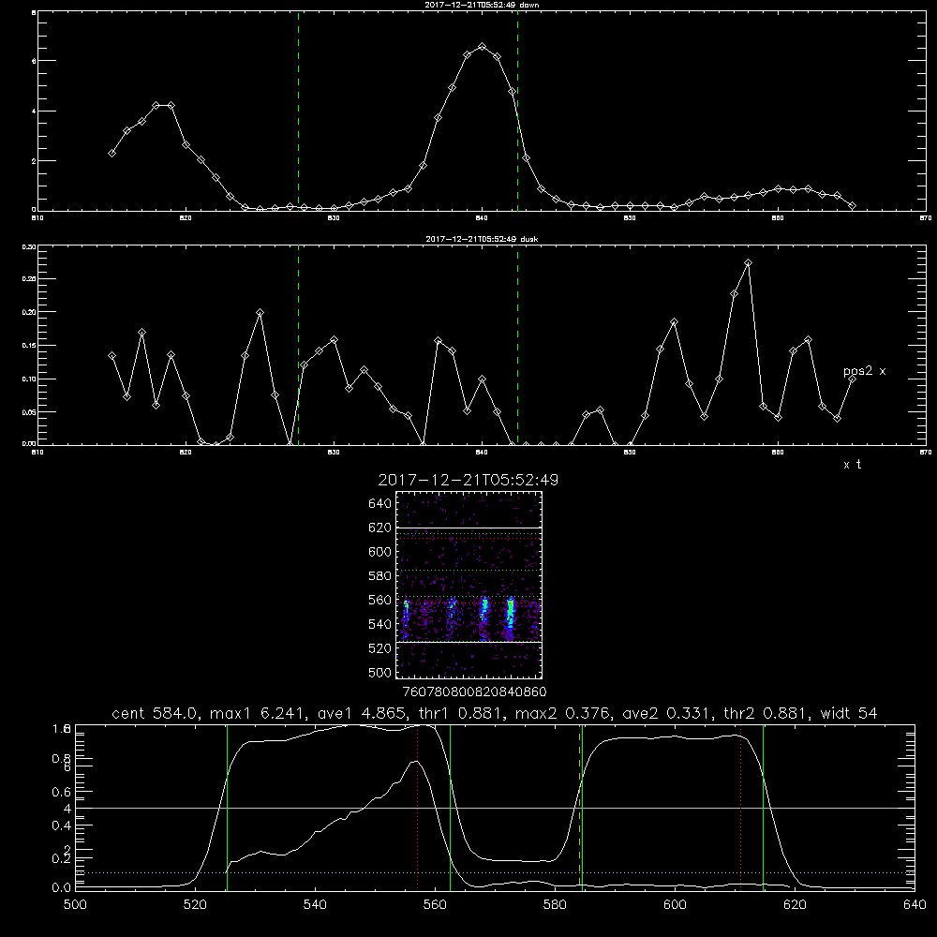Click the last data point of the dawn curve
The width and height of the screenshot is (937, 937).
click(x=852, y=205)
